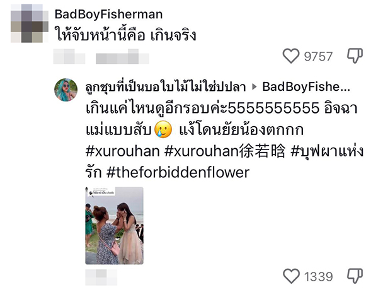Click the blurred timestamp under the first comment
The height and width of the screenshot is (292, 378).
pyautogui.click(x=69, y=57)
